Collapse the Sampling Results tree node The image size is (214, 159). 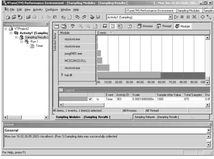click(16, 37)
